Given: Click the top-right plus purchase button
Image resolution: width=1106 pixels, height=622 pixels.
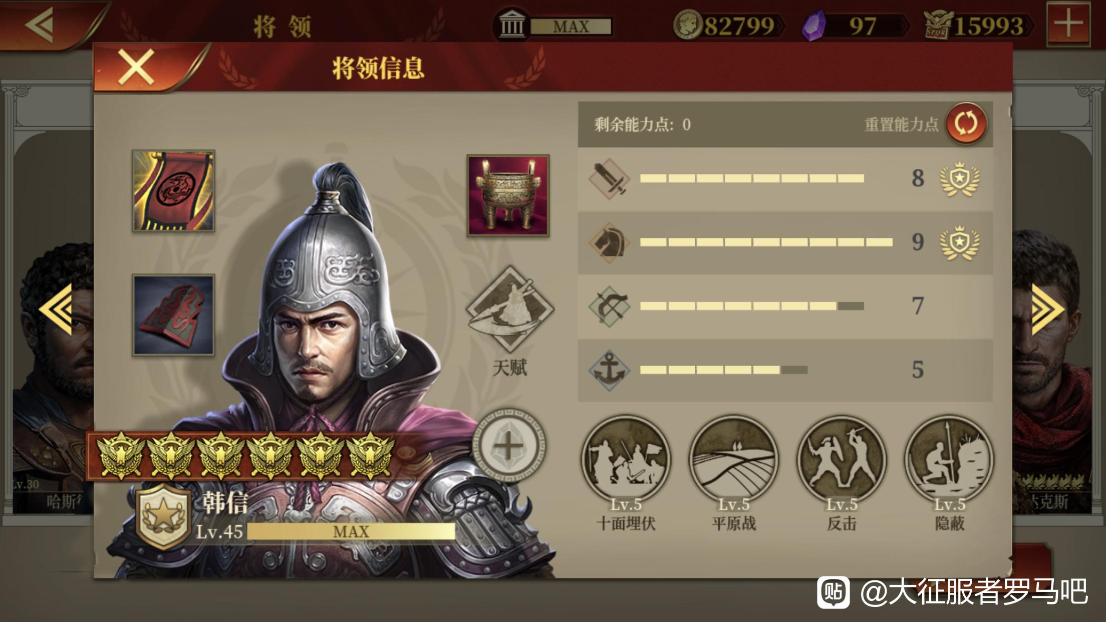Looking at the screenshot, I should click(x=1068, y=24).
